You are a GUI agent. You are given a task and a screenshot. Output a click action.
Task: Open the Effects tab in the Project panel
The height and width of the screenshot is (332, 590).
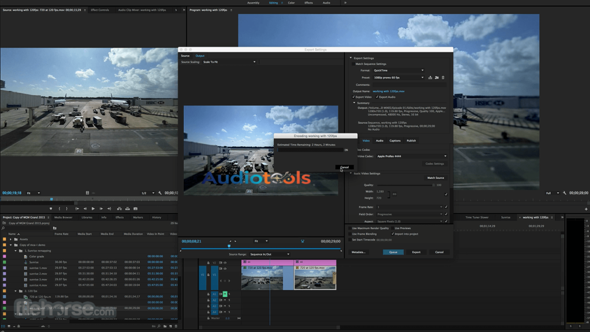click(120, 217)
